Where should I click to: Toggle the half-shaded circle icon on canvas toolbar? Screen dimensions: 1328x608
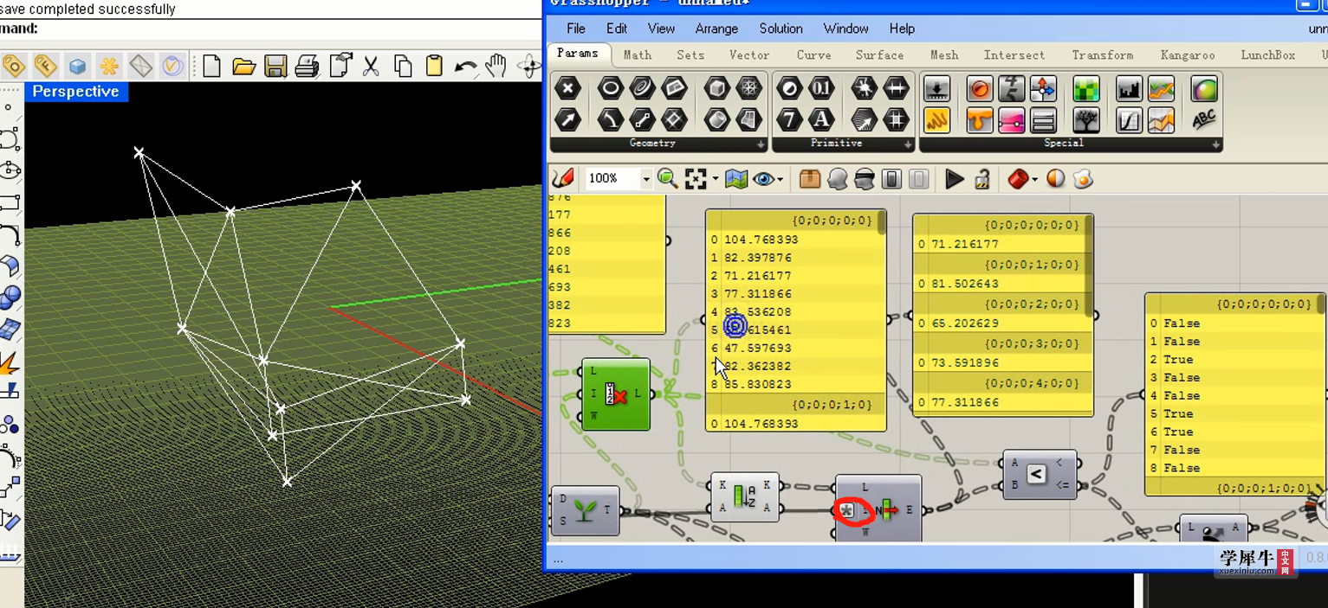tap(1055, 179)
